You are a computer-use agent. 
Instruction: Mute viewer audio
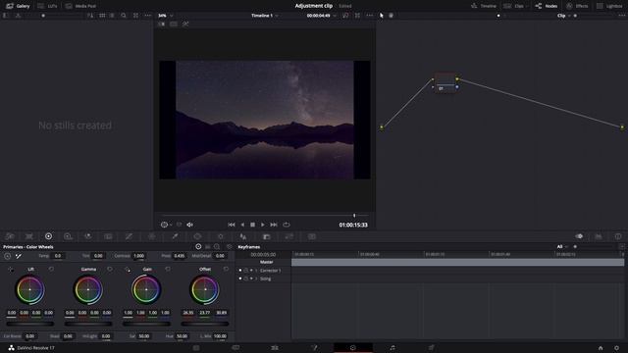click(x=189, y=225)
